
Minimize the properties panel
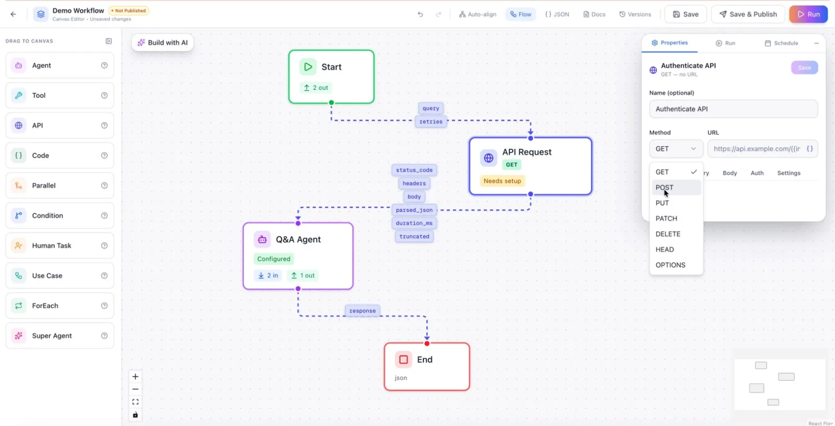coord(816,43)
